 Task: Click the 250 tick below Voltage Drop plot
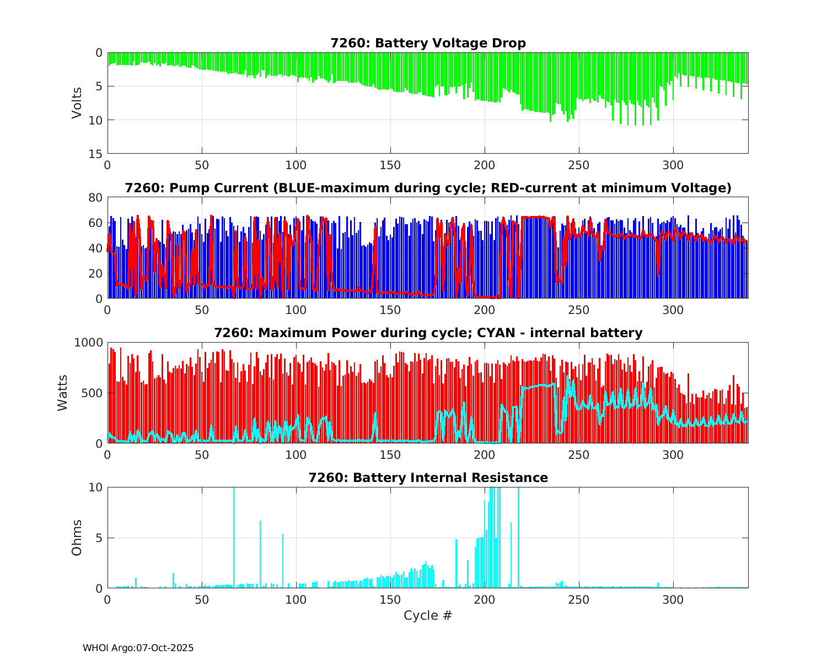coord(579,165)
